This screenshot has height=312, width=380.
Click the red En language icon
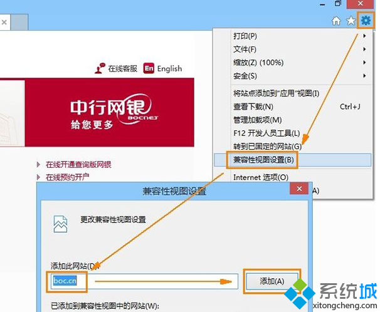(x=149, y=68)
